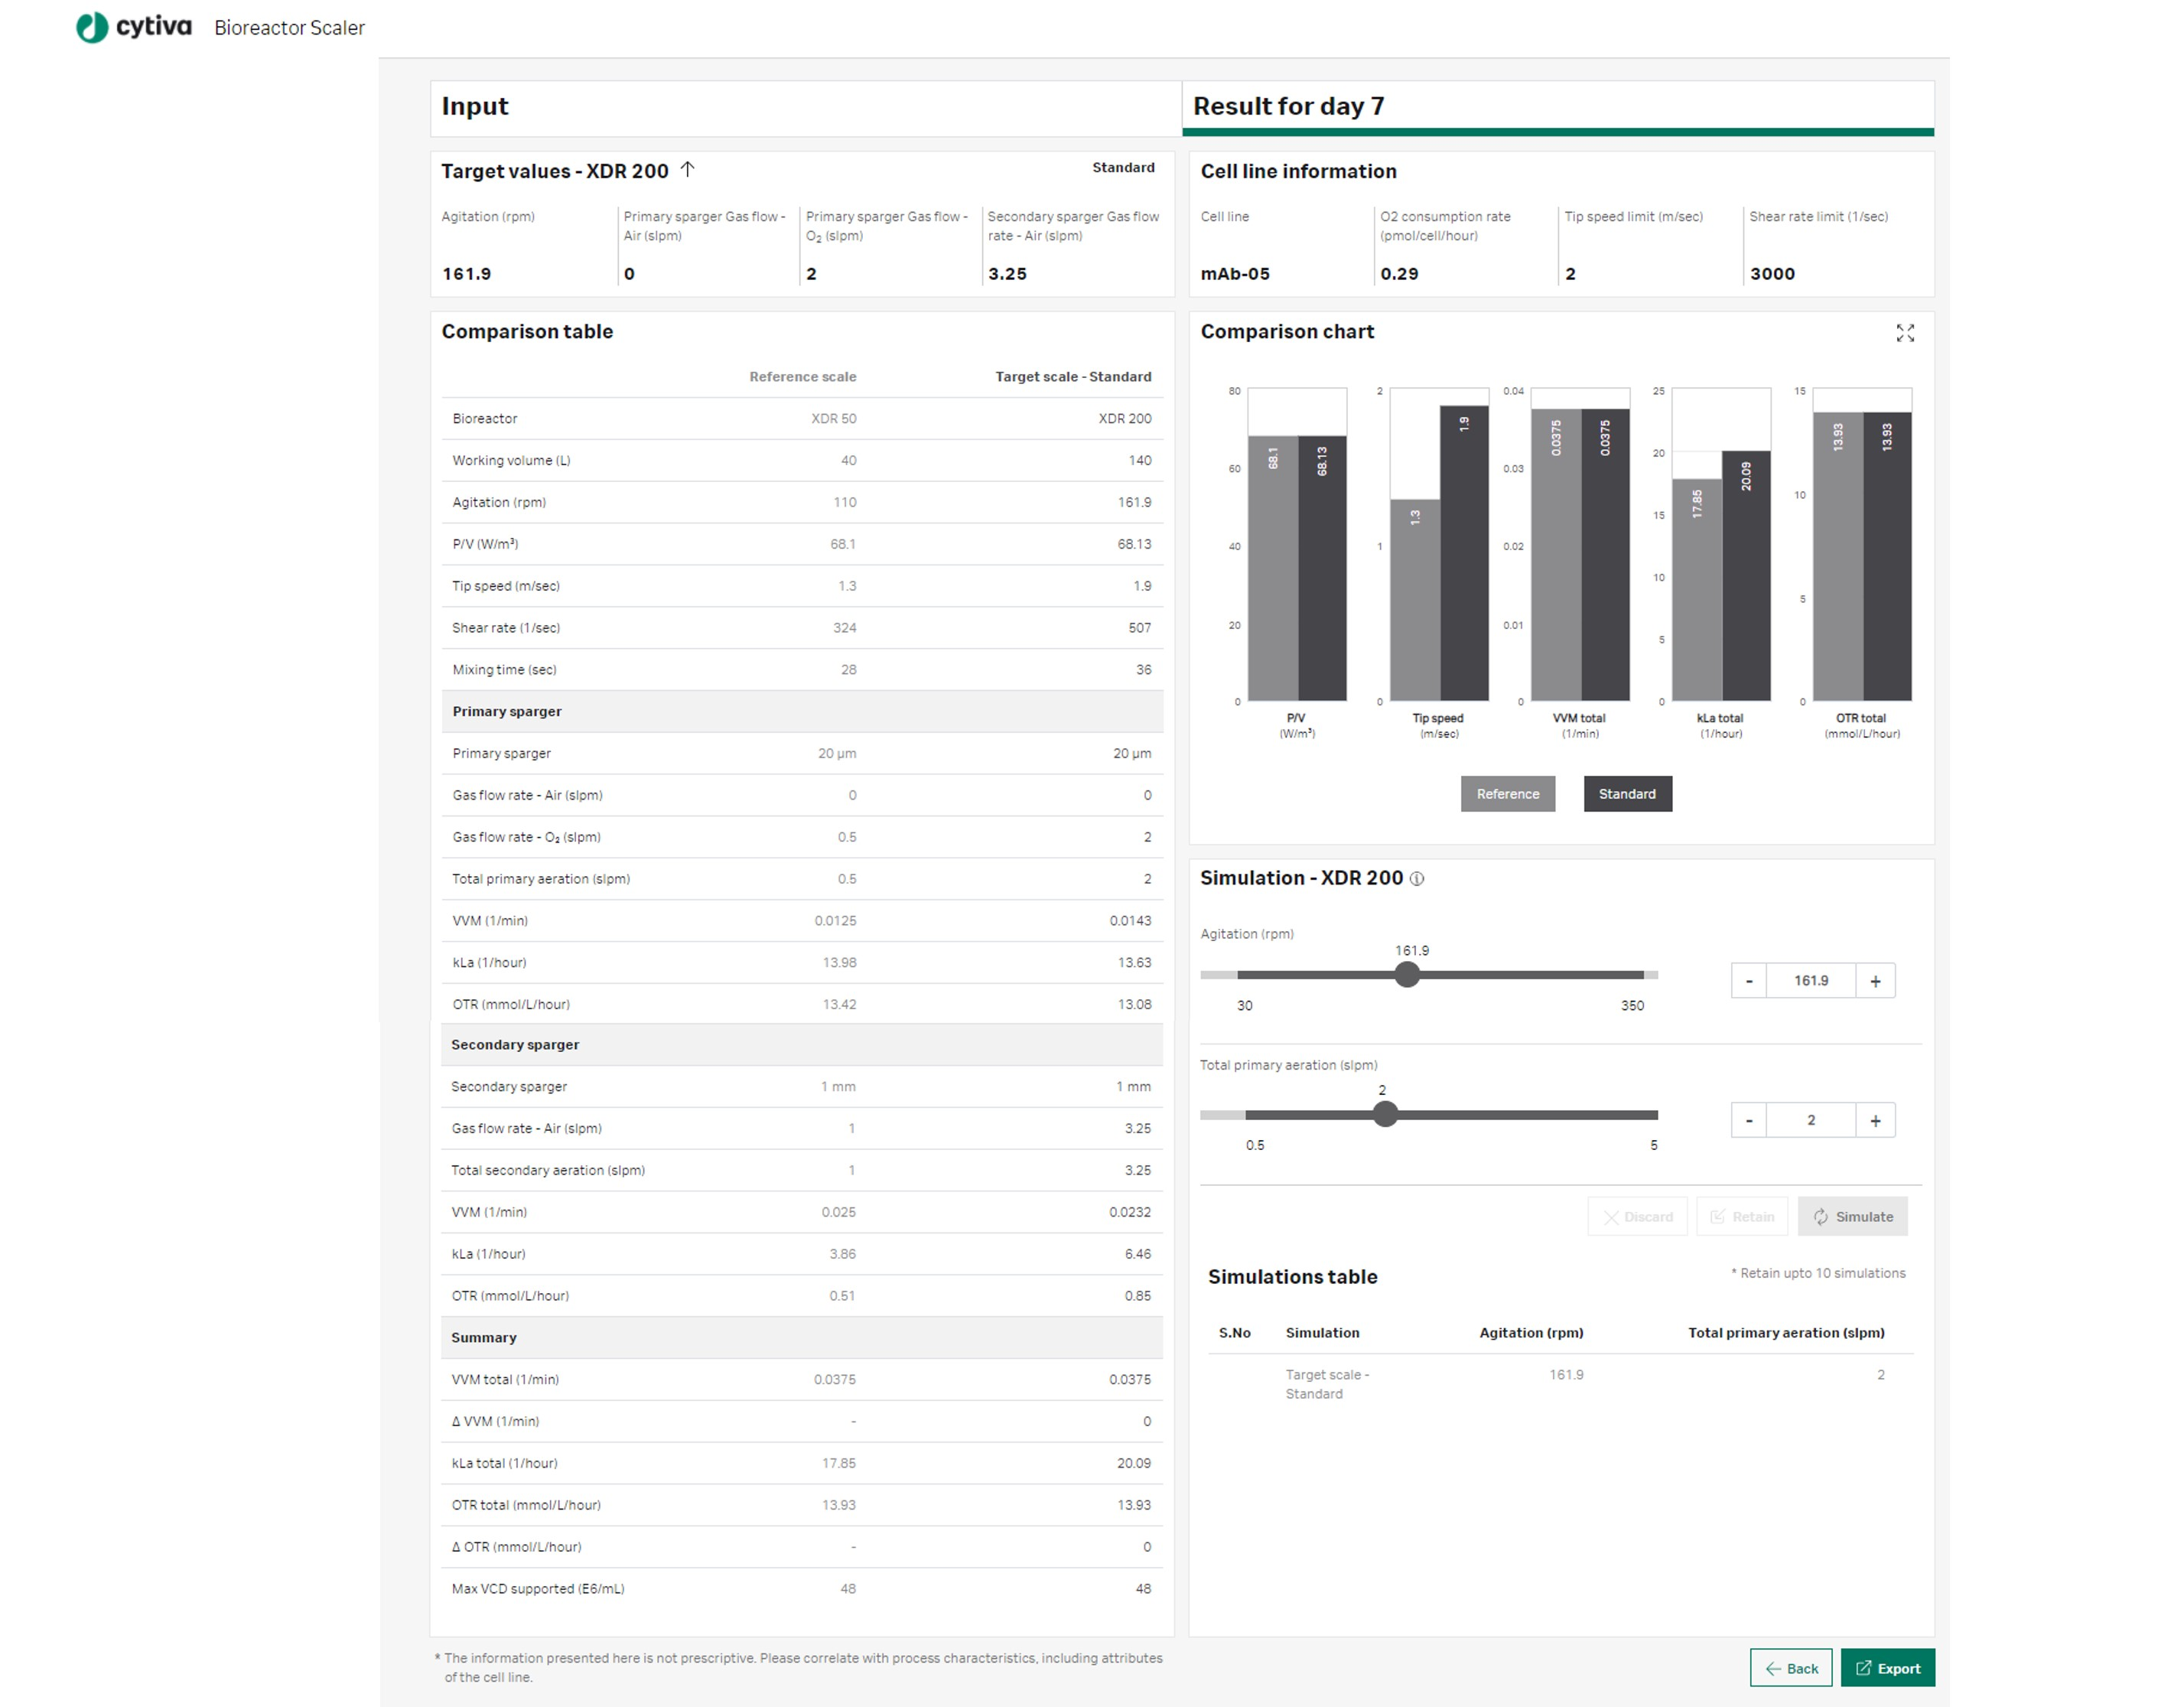Go Back using the arrow button
Viewport: 2184px width, 1707px height.
pos(1790,1667)
